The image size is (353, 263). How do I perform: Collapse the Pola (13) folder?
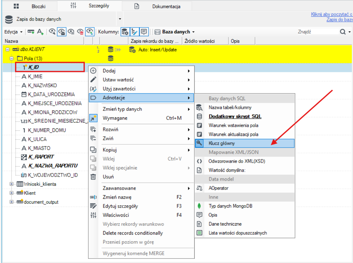coord(11,58)
